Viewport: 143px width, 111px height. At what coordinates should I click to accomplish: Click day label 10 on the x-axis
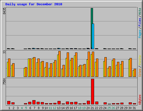pyautogui.click(x=46, y=108)
